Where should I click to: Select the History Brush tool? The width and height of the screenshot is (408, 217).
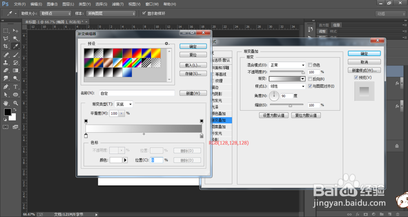(x=16, y=63)
